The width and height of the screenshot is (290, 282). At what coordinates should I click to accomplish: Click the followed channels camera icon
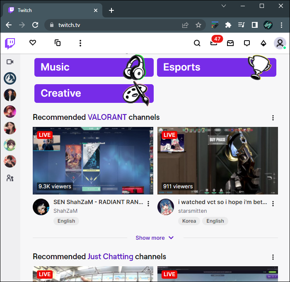tap(10, 62)
